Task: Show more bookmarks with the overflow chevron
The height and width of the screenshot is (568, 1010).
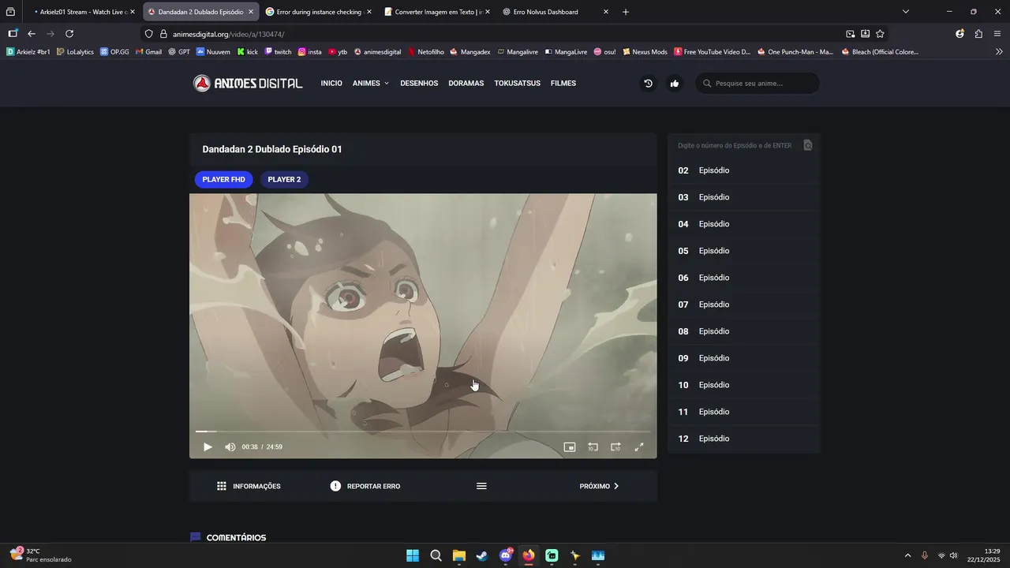Action: pos(999,52)
